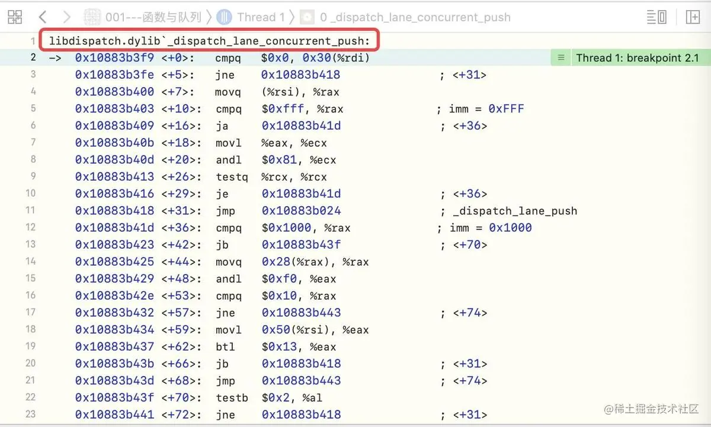The width and height of the screenshot is (711, 427).
Task: Click the cmpq $0x0, 0x30(%rdi) instruction
Action: click(x=293, y=58)
